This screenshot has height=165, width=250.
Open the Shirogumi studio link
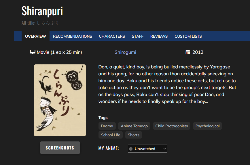125,52
